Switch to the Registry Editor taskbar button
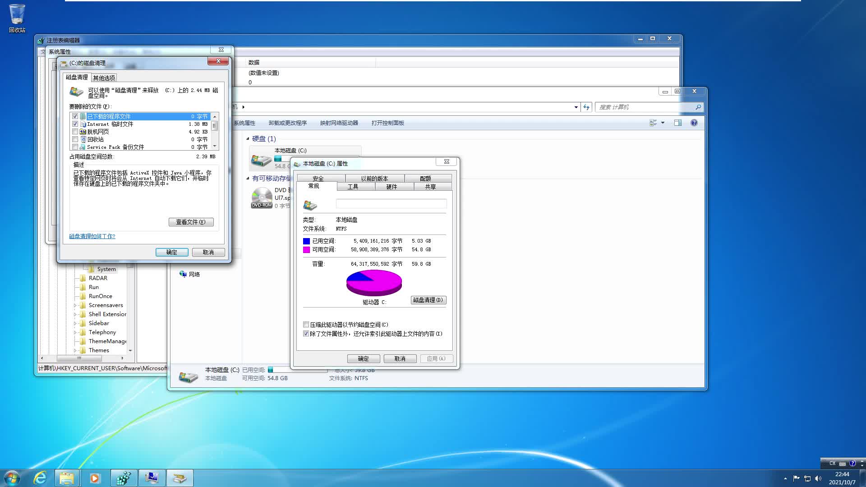The width and height of the screenshot is (866, 487). 124,478
